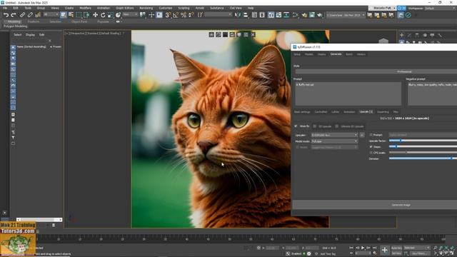This screenshot has height=257, width=457.
Task: Open the Utilities wrench icon in command panel
Action: (440, 35)
